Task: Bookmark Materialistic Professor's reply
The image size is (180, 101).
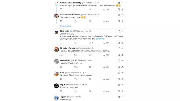Action: click(x=119, y=21)
